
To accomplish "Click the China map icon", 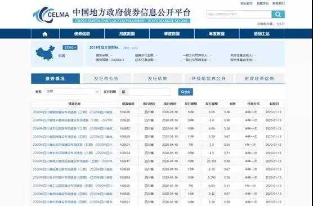I will tap(45, 53).
